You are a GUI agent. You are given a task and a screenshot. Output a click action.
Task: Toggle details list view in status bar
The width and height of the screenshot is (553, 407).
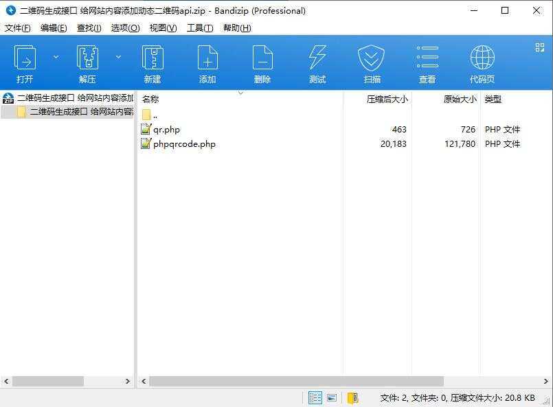click(315, 397)
